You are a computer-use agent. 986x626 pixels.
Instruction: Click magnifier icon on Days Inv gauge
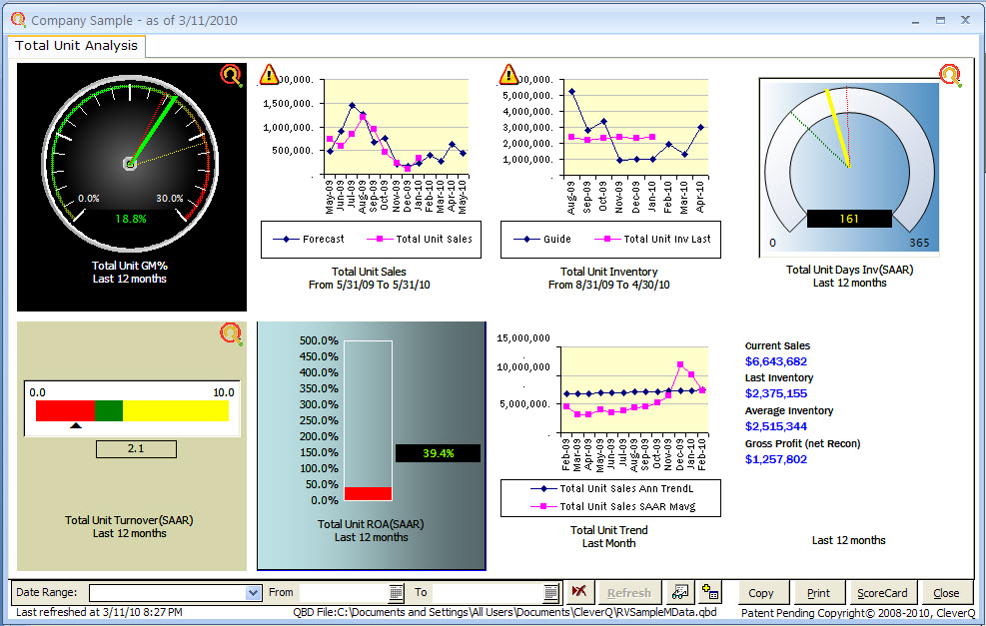coord(950,75)
